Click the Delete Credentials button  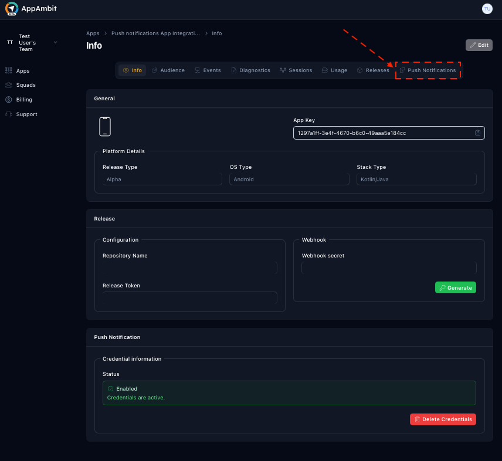[x=443, y=419]
